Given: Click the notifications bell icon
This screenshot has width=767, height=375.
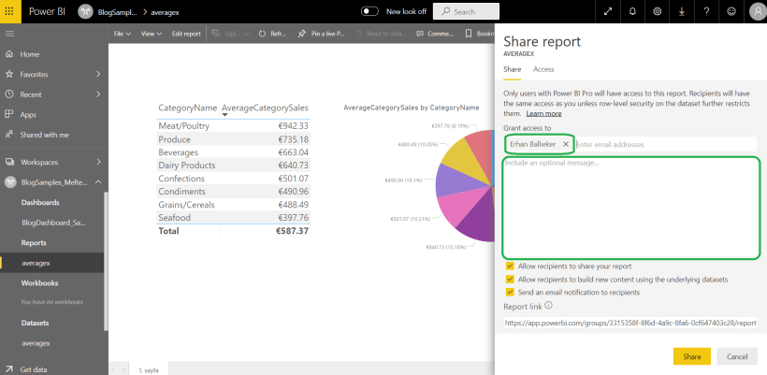Looking at the screenshot, I should tap(633, 11).
